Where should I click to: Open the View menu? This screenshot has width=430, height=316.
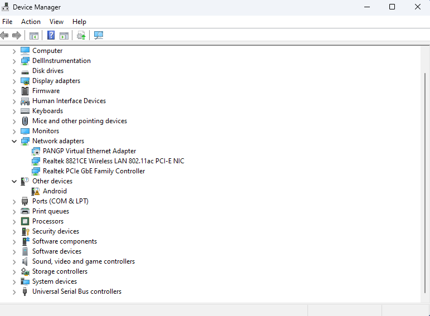[x=56, y=22]
